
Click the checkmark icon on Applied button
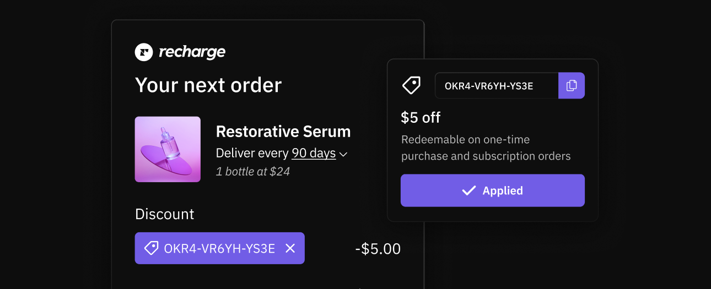point(468,190)
